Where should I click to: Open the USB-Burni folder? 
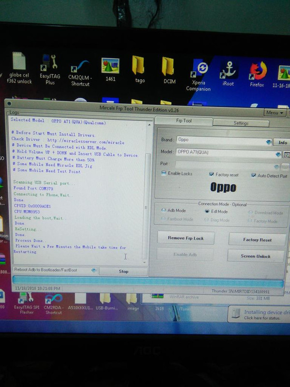click(107, 301)
